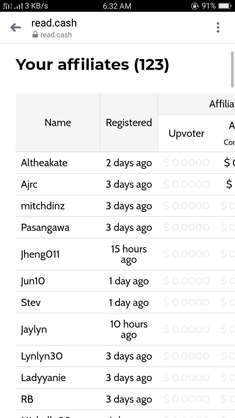Image resolution: width=235 pixels, height=418 pixels.
Task: Tap the battery icon in status bar
Action: point(225,6)
